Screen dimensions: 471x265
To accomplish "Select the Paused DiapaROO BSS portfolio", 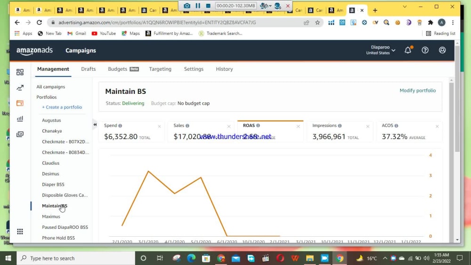I will coord(65,227).
